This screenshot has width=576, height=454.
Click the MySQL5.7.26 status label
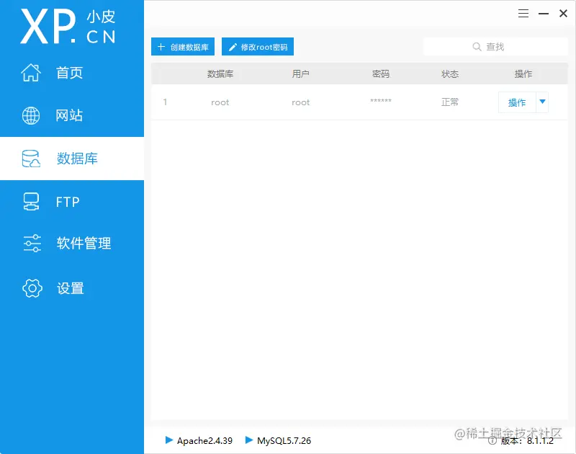pyautogui.click(x=284, y=441)
